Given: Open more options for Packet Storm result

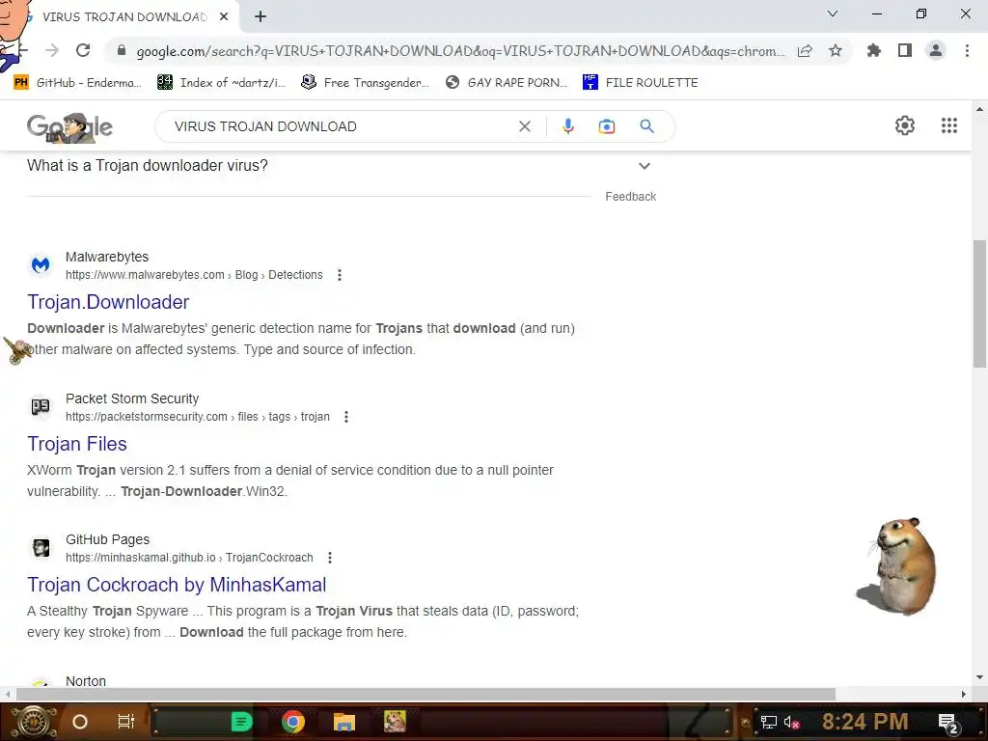Looking at the screenshot, I should pyautogui.click(x=346, y=417).
